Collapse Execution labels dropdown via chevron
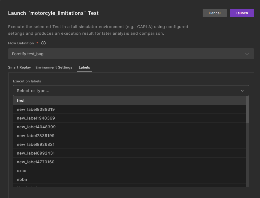The width and height of the screenshot is (260, 198). 242,91
